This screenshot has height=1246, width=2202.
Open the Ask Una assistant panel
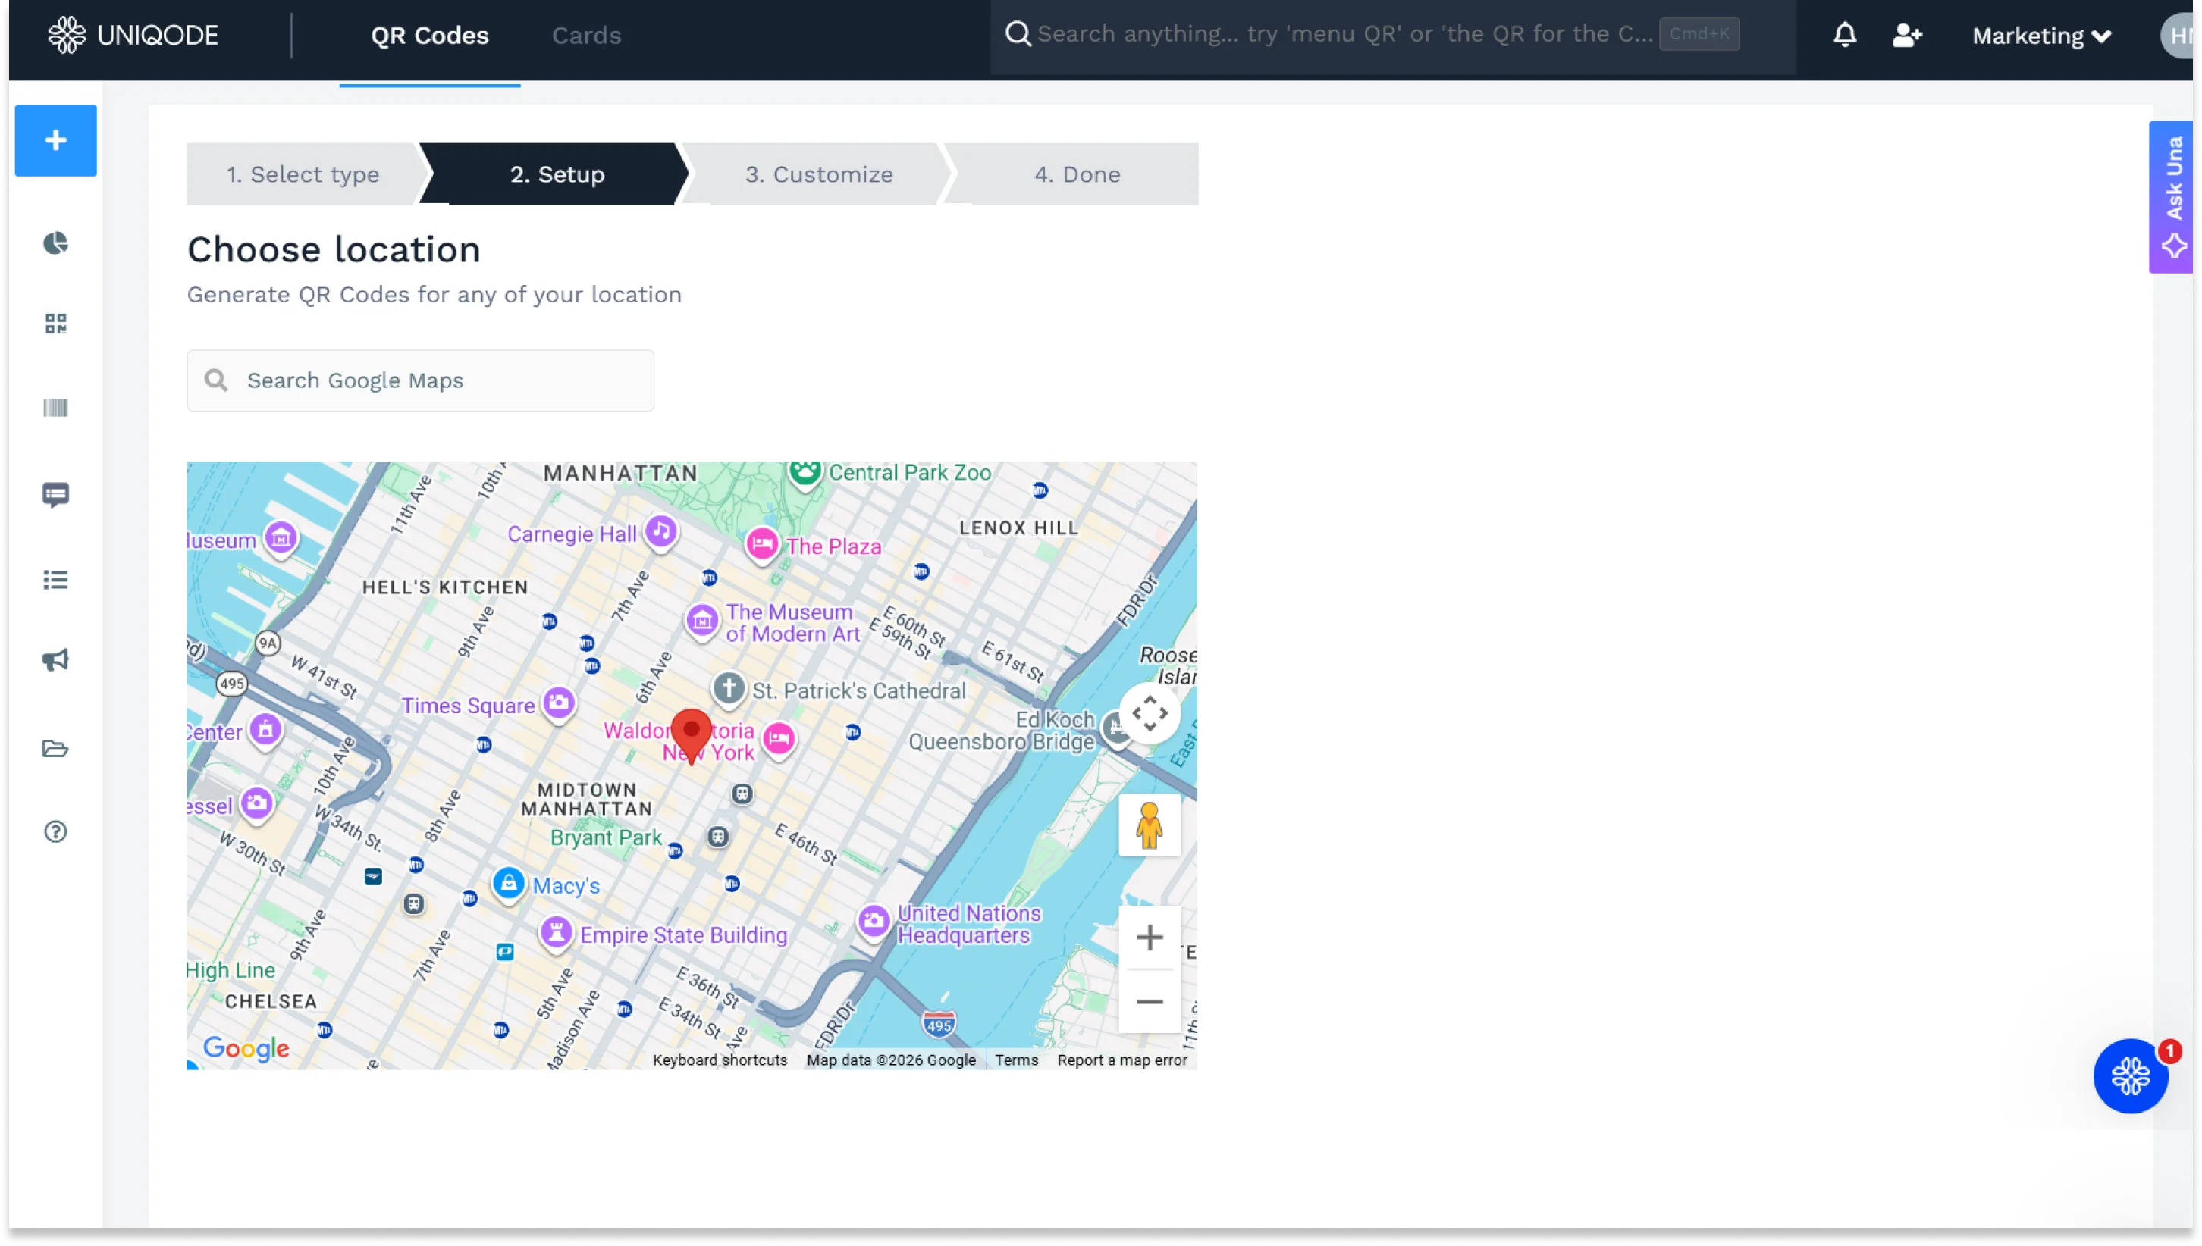click(2172, 198)
